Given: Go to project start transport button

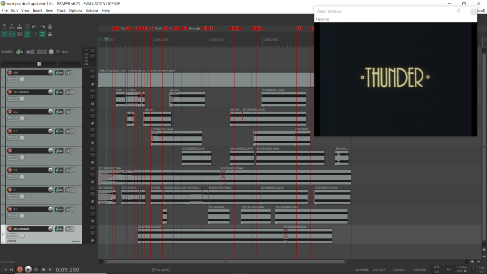Looking at the screenshot, I should click(5, 270).
